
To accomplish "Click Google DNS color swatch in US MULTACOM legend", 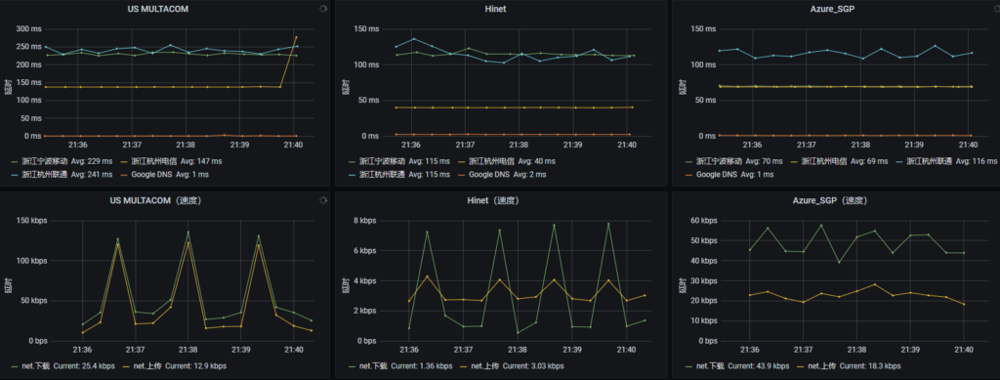I will [124, 174].
